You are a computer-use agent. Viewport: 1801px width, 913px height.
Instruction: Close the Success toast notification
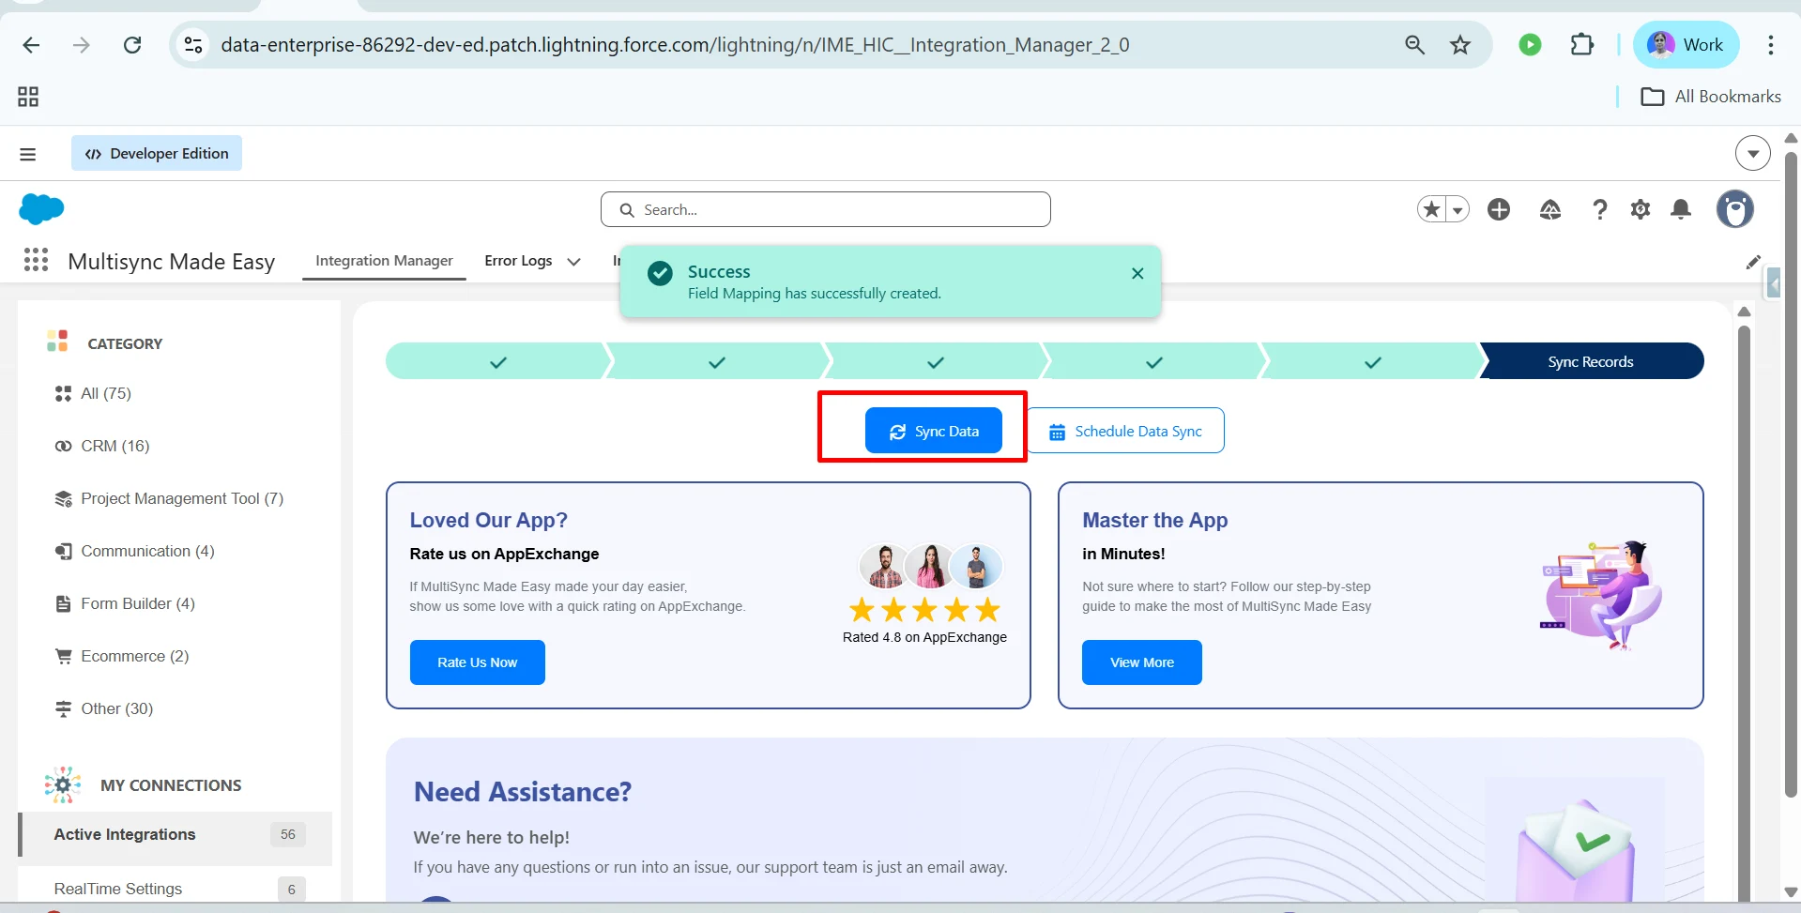coord(1137,273)
